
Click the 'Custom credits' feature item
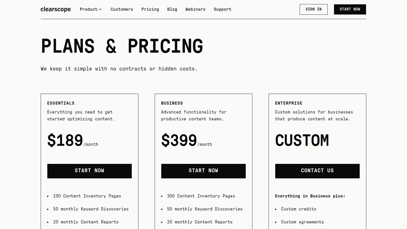tap(299, 209)
